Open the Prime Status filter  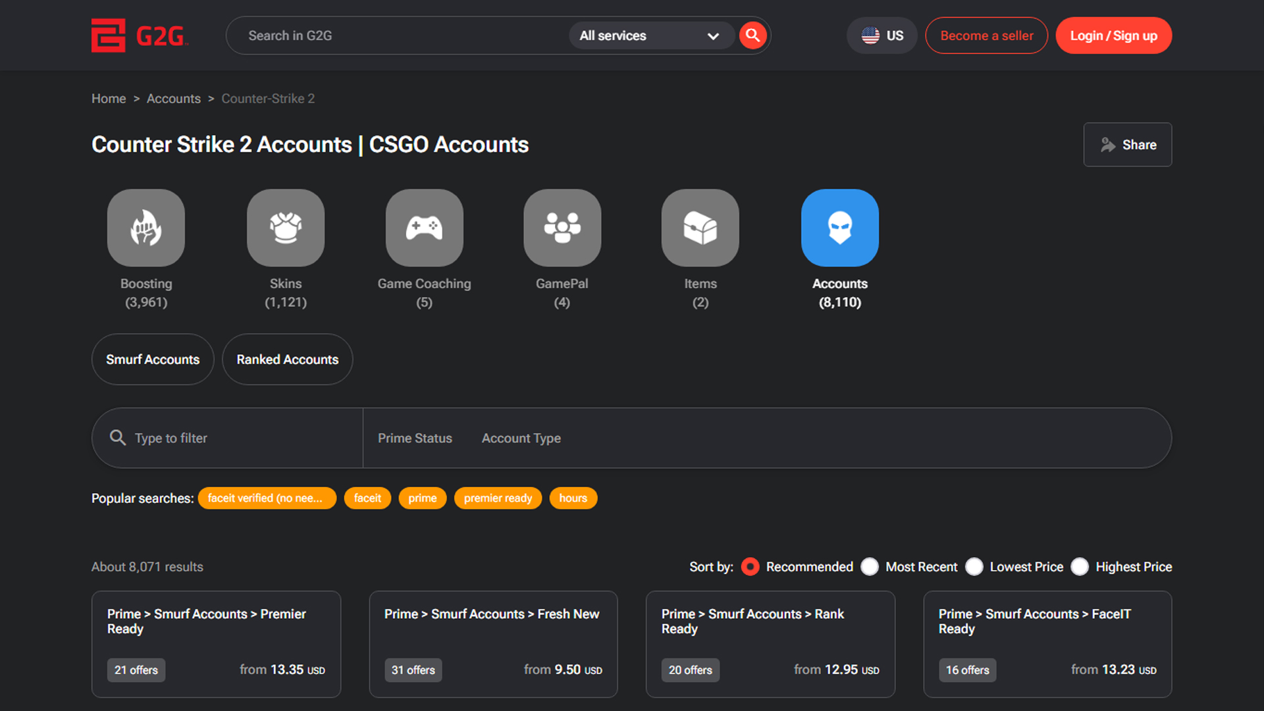click(415, 438)
